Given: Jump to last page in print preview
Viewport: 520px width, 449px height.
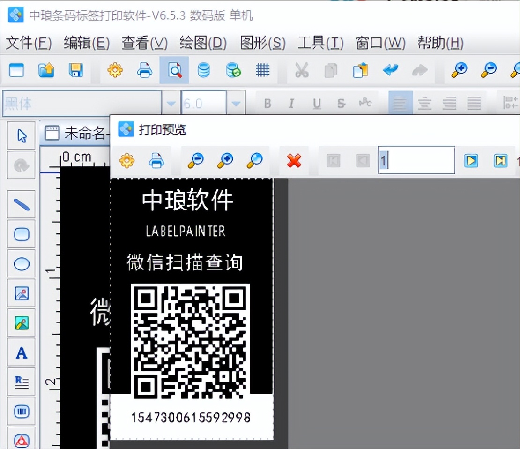Looking at the screenshot, I should pyautogui.click(x=500, y=161).
